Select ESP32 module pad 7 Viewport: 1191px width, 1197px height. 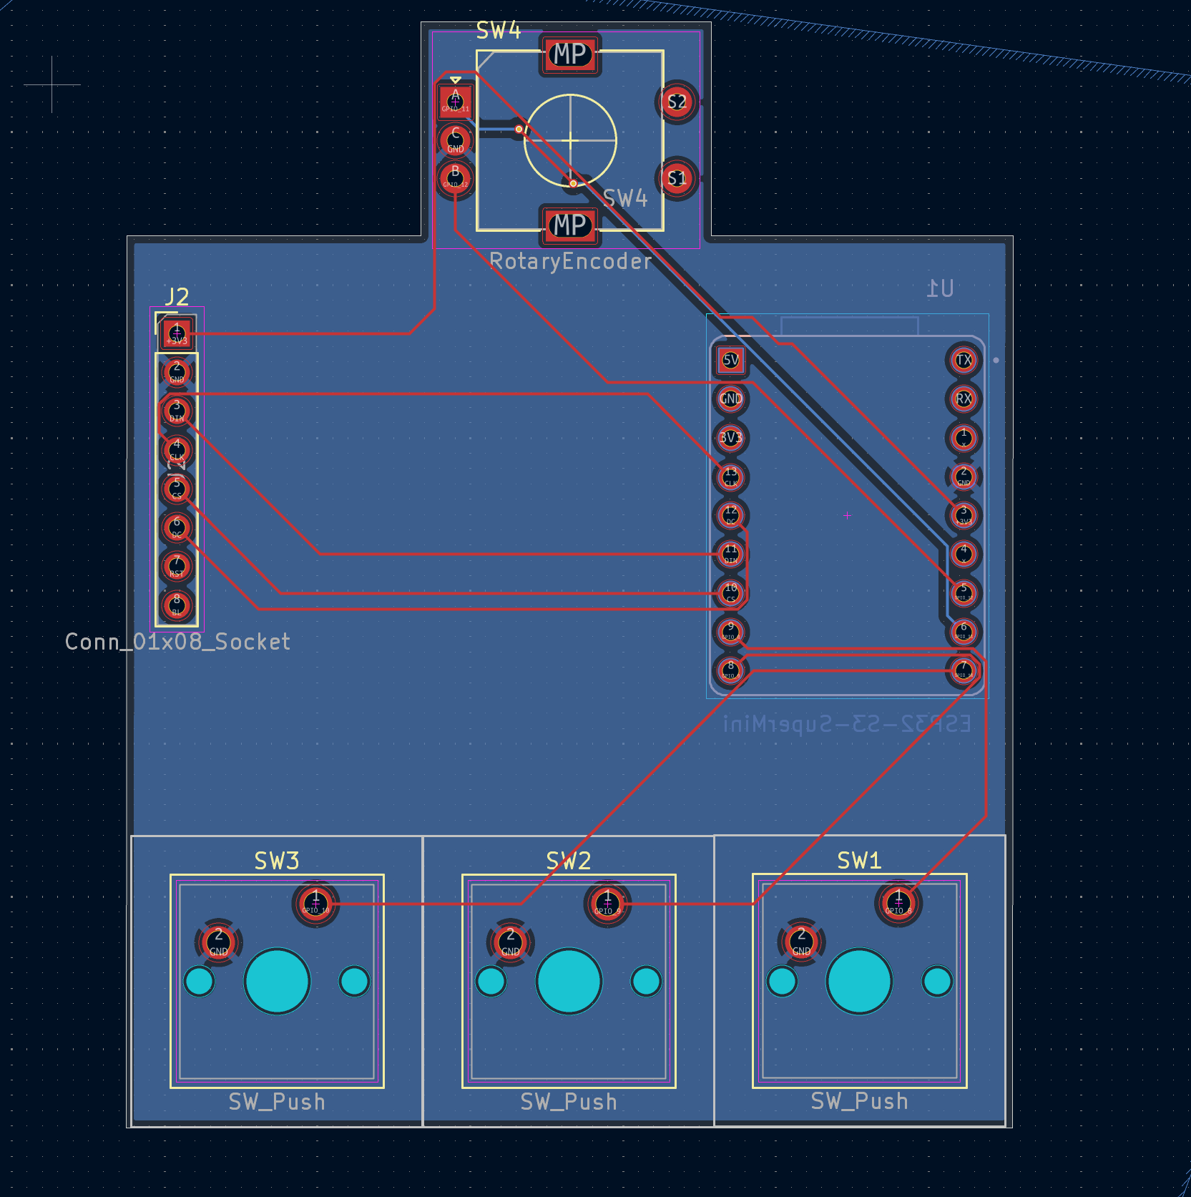(964, 670)
